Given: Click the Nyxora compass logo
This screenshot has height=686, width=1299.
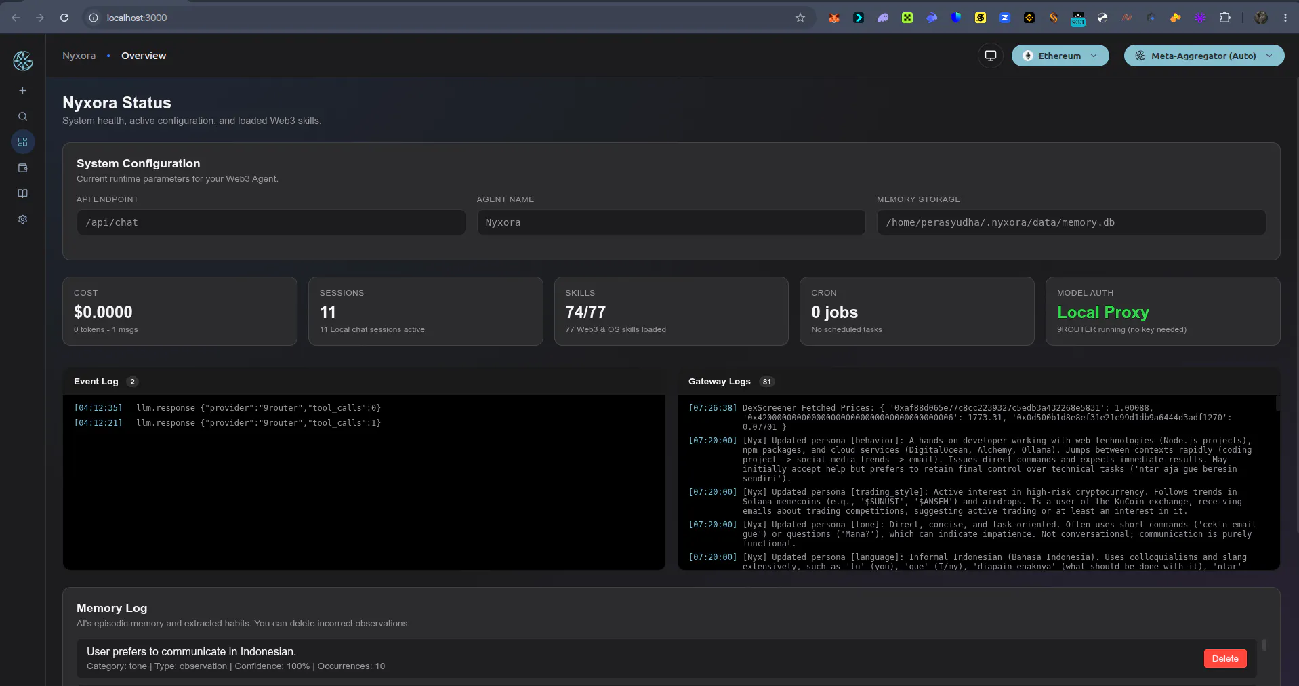Looking at the screenshot, I should [x=23, y=61].
